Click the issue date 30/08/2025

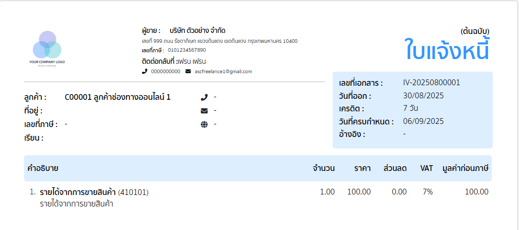coord(423,96)
